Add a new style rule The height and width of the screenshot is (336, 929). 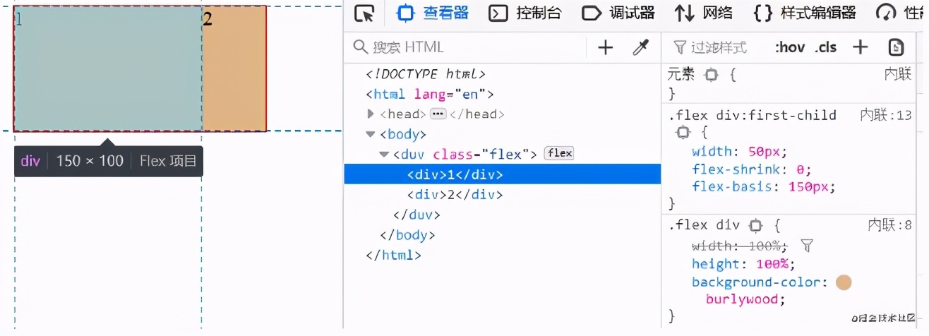pyautogui.click(x=860, y=47)
